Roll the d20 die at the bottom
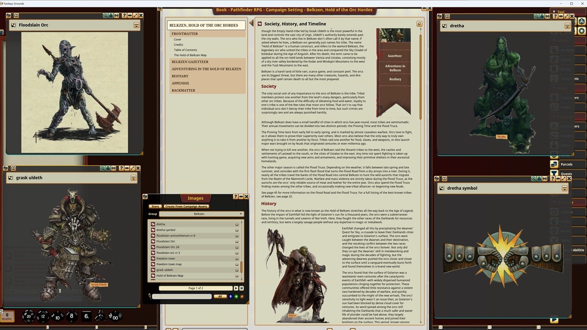Screen dimensions: 587x330 (28, 316)
